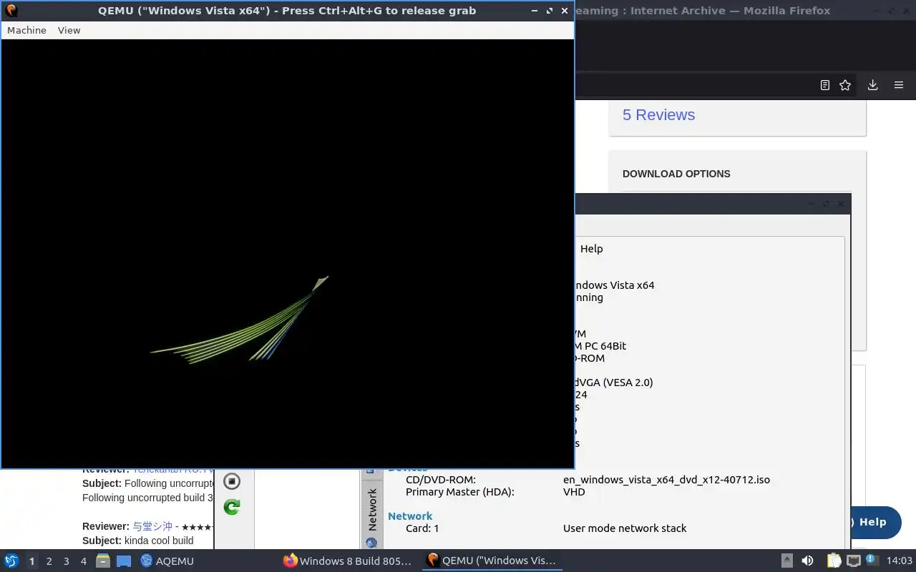Open the Firefox downloads icon
This screenshot has width=916, height=572.
[872, 85]
